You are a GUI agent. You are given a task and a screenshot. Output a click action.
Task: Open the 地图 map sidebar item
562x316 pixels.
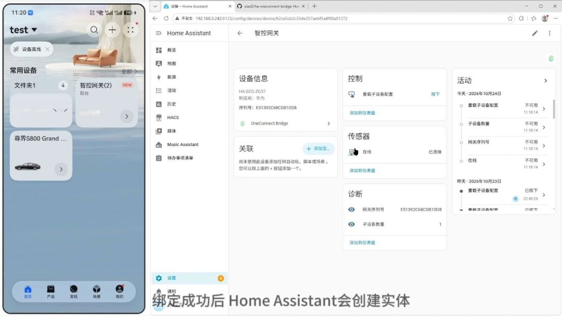tap(189, 63)
